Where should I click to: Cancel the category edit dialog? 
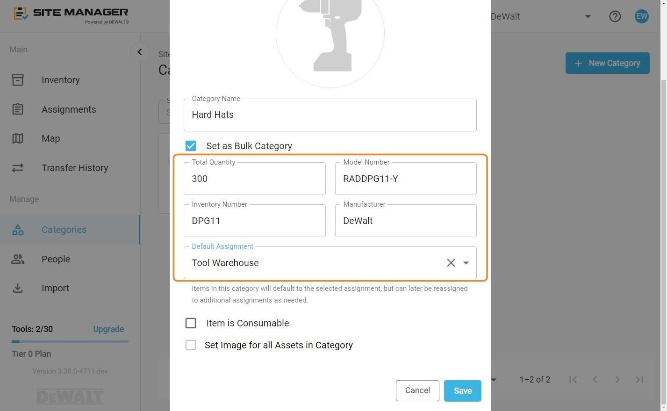pos(417,391)
